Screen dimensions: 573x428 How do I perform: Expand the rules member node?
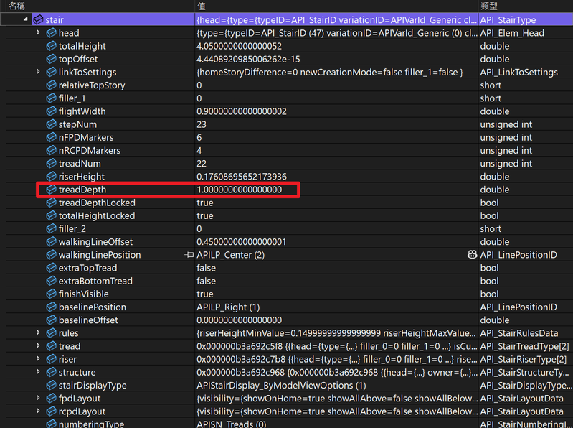pyautogui.click(x=38, y=332)
